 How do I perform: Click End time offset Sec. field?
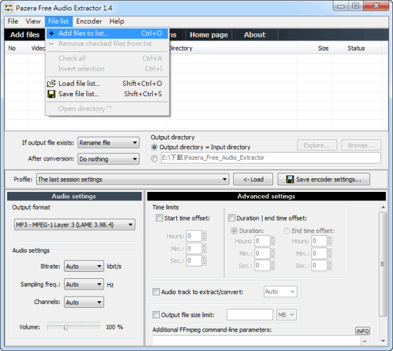pyautogui.click(x=320, y=265)
